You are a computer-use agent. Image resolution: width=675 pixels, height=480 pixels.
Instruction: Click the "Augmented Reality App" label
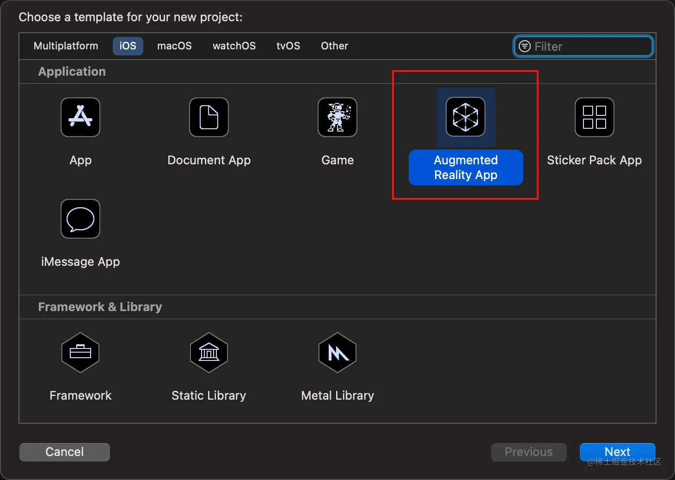(466, 168)
